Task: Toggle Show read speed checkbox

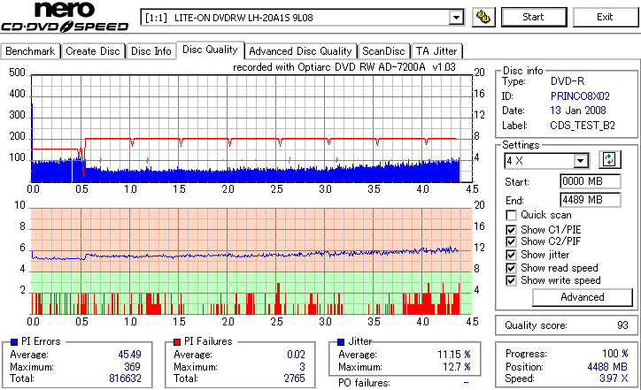Action: coord(511,268)
